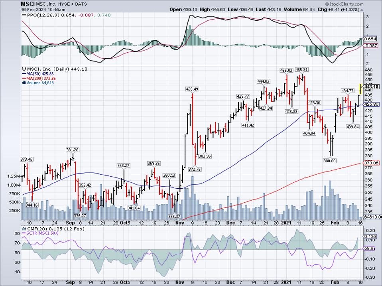
Task: Click the MA(200) 373.86 legend entry
Action: [x=41, y=79]
